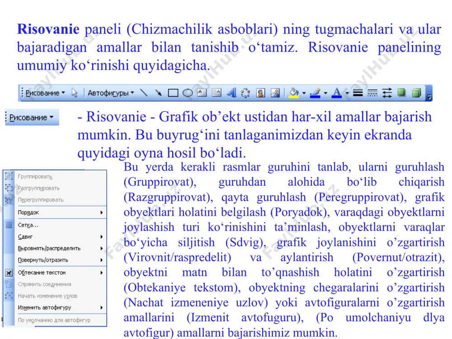
Task: Open the Порядок menu entry
Action: click(x=55, y=212)
